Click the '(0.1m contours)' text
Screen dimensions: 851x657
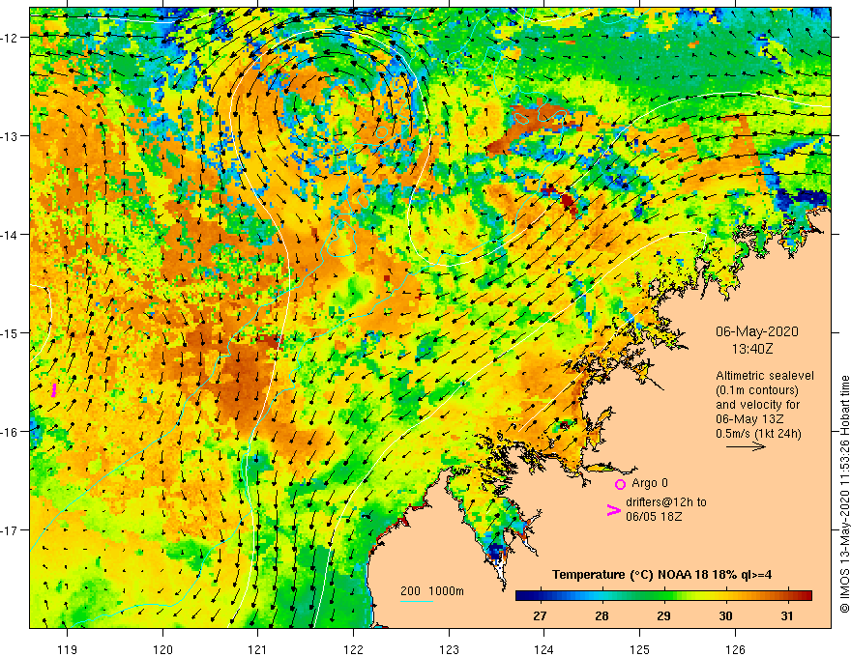pos(757,390)
